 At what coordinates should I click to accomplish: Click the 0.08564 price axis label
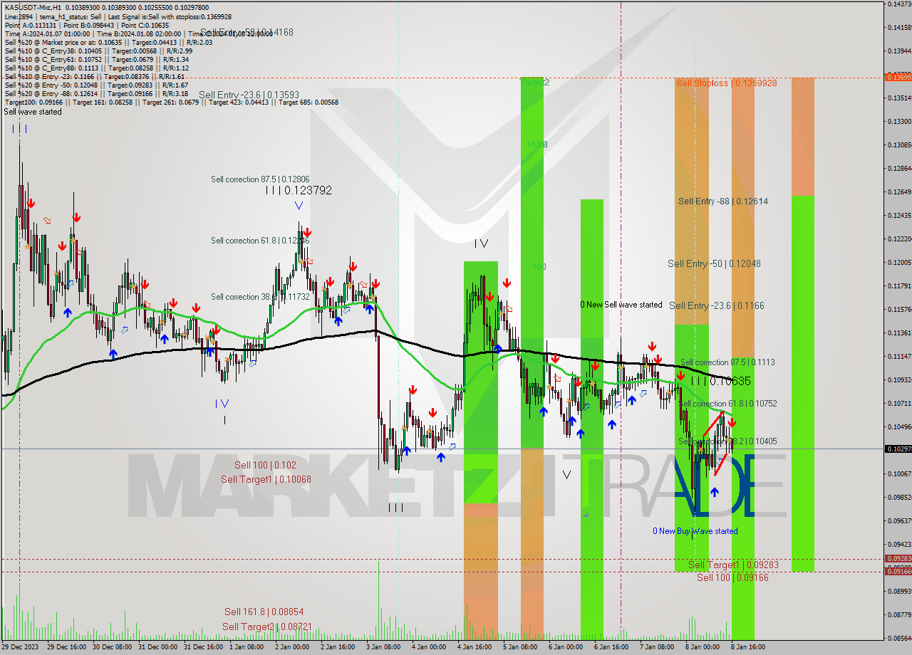coord(899,638)
